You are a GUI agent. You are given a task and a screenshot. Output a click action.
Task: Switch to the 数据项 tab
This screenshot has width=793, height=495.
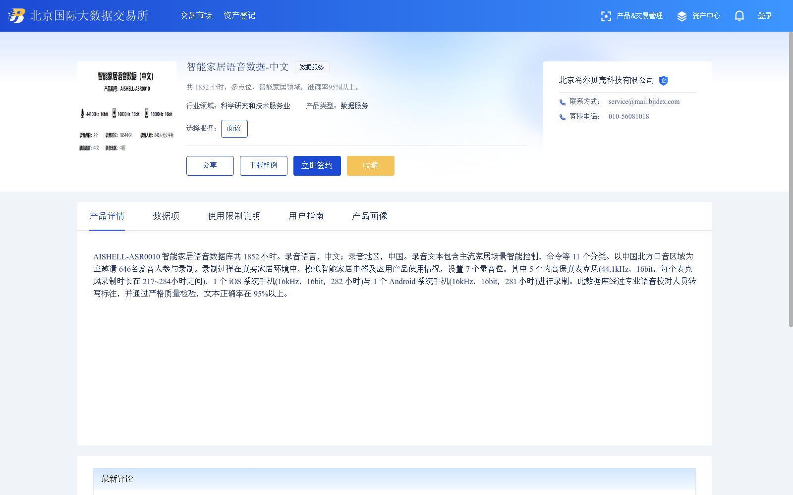[166, 216]
